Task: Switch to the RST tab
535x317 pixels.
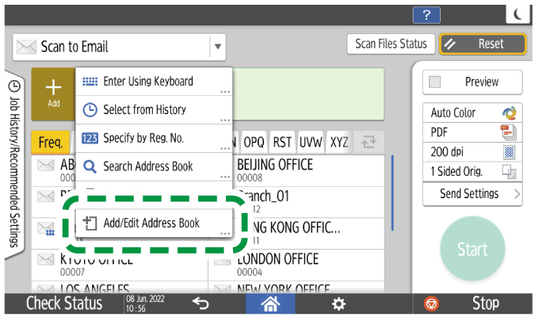Action: coord(282,142)
